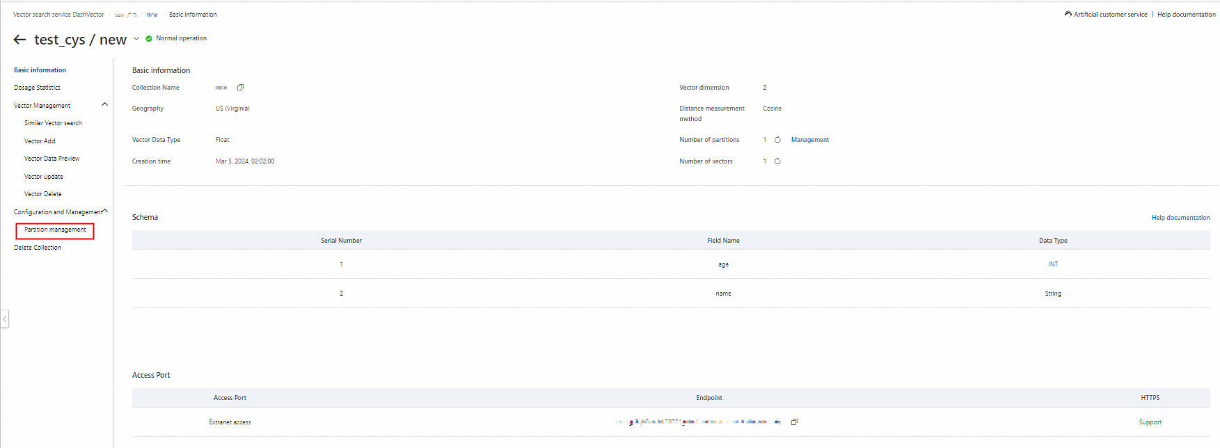
Task: Go to Vector update
Action: coord(44,177)
